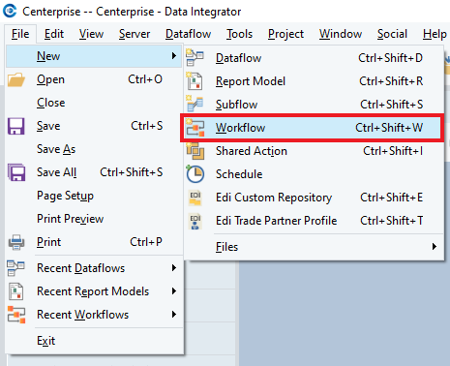The height and width of the screenshot is (366, 450).
Task: Click the Print printer icon
Action: [16, 242]
